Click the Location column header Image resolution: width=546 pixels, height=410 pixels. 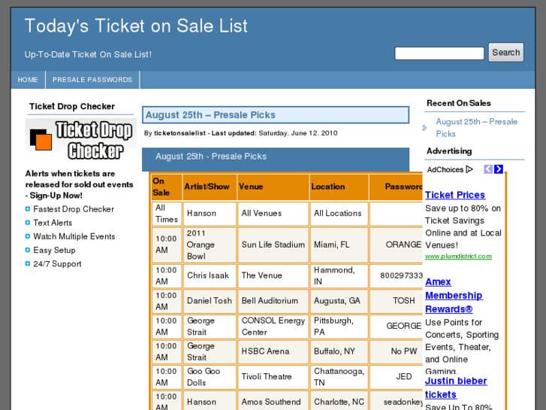[x=339, y=187]
